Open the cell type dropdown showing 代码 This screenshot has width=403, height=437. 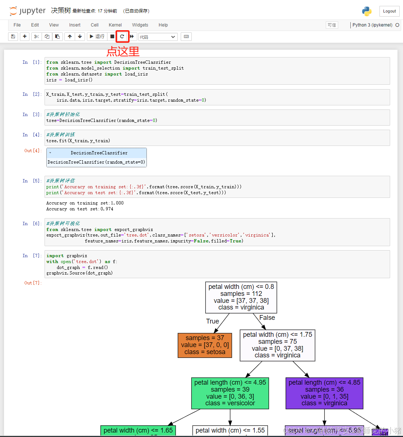[158, 37]
